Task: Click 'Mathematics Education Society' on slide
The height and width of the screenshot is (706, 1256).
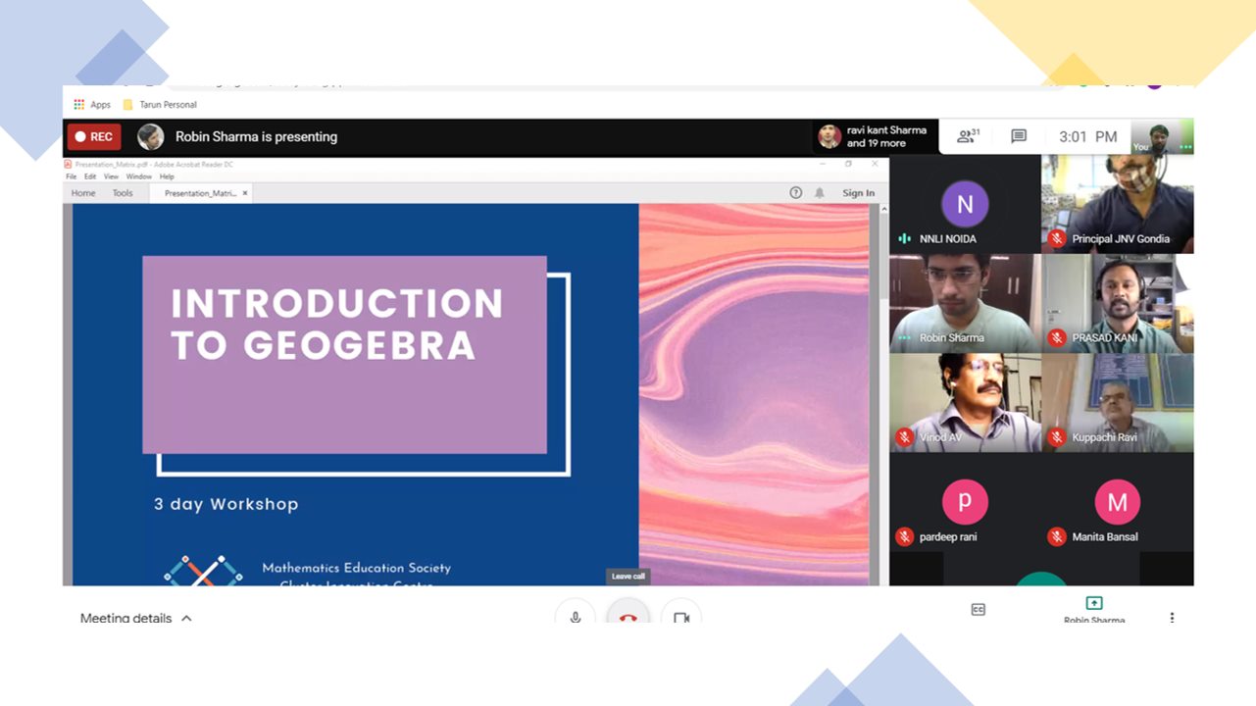Action: point(357,568)
